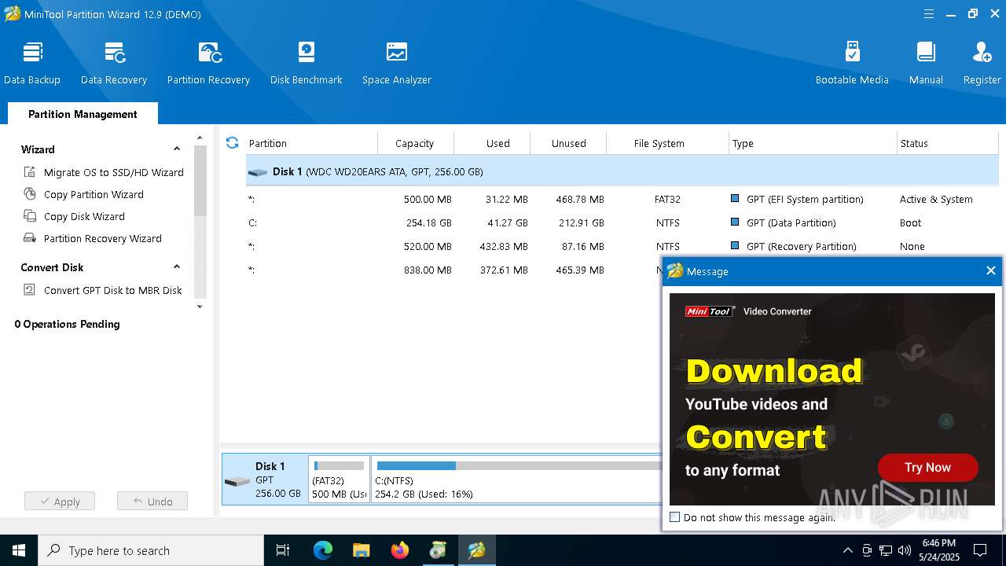Click the Register icon
This screenshot has width=1006, height=566.
coord(982,53)
